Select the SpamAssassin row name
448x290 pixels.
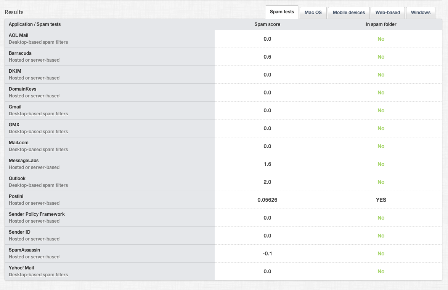coord(24,250)
